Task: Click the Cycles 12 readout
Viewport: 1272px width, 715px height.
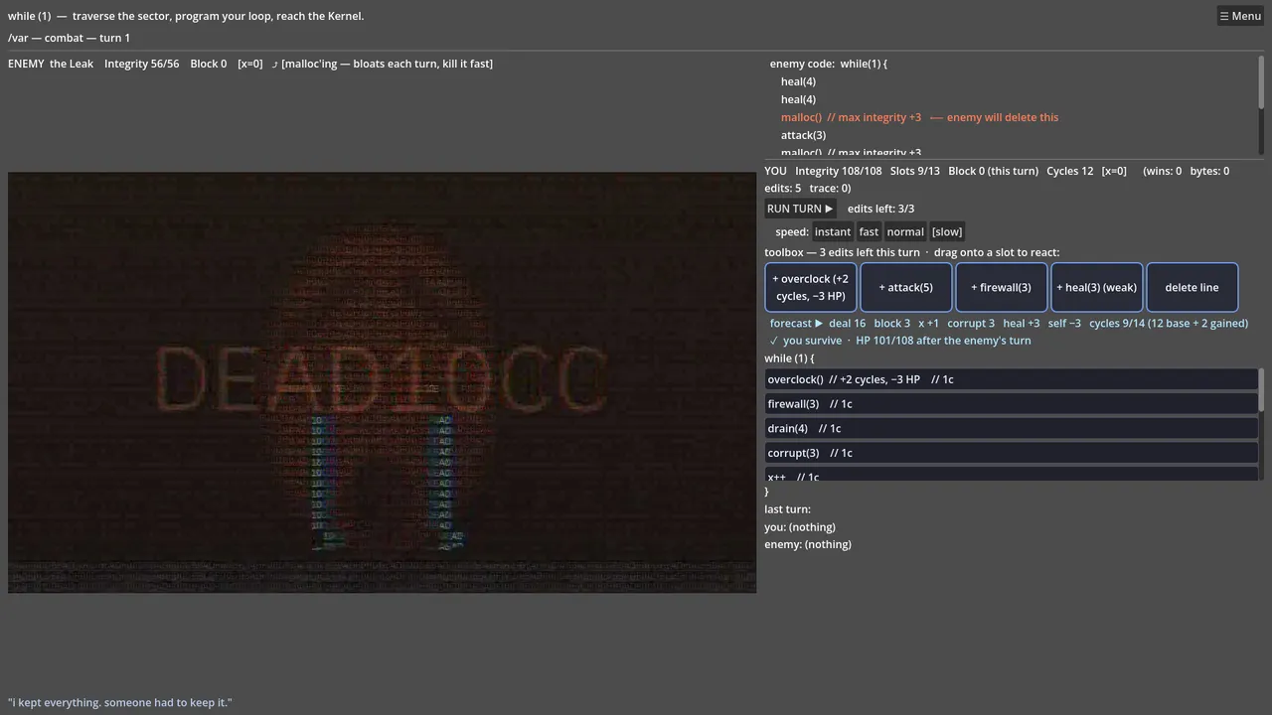Action: (x=1069, y=171)
